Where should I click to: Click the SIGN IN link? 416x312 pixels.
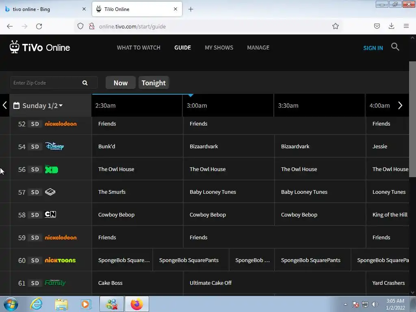[373, 48]
